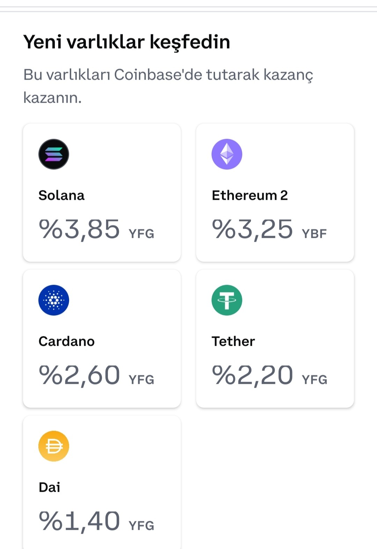This screenshot has width=377, height=549.
Task: Select the %3,85 YFG Solana rate
Action: [x=97, y=229]
